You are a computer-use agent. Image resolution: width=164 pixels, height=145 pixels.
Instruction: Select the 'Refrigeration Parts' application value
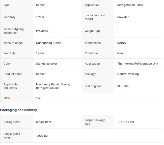tap(130, 5)
